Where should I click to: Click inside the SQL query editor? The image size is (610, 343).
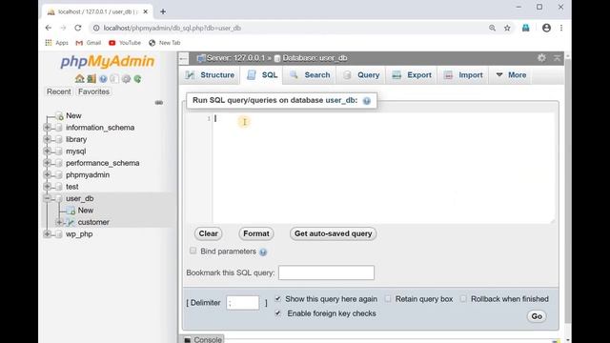coord(383,168)
